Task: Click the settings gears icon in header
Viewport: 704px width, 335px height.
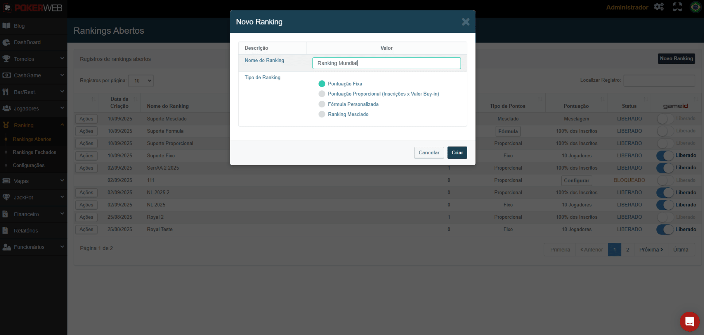Action: tap(659, 7)
